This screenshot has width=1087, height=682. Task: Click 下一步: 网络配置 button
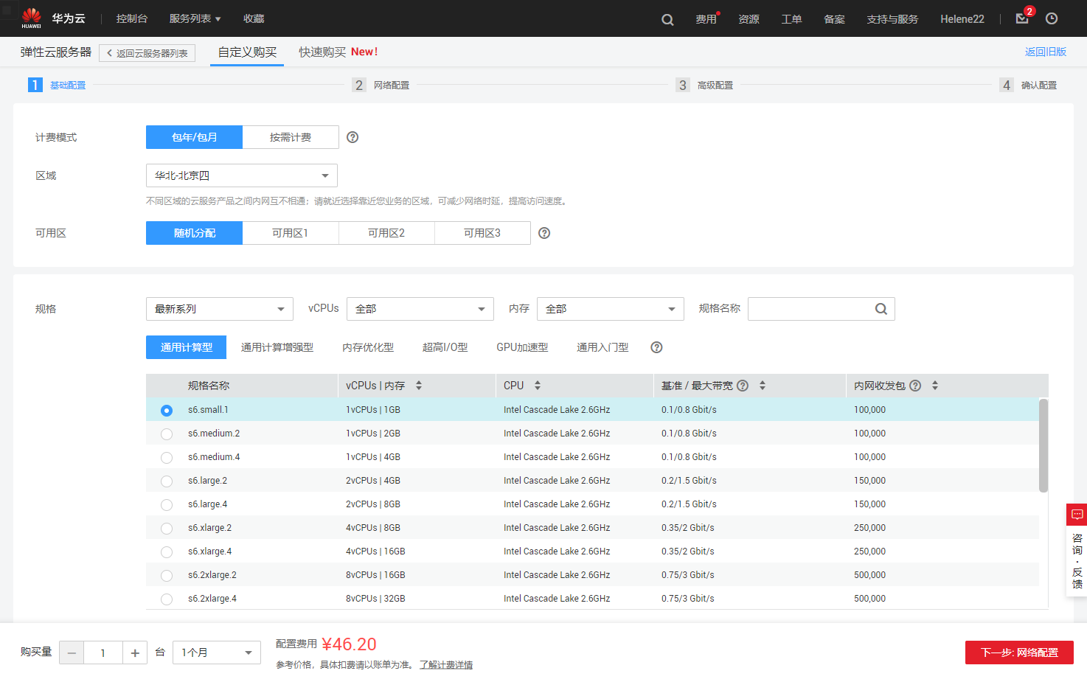click(1019, 653)
